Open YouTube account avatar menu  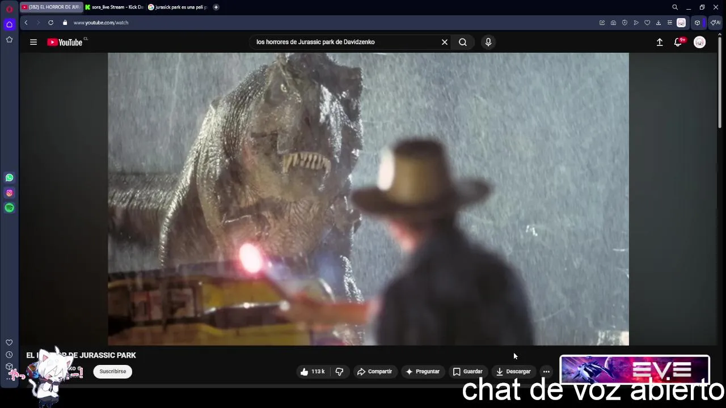(700, 42)
